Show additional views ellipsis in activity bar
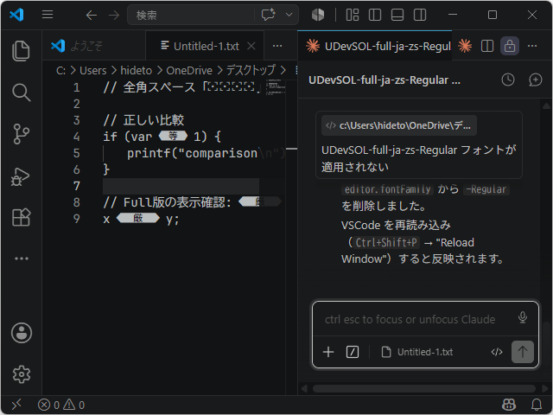This screenshot has height=415, width=553. coord(22,259)
